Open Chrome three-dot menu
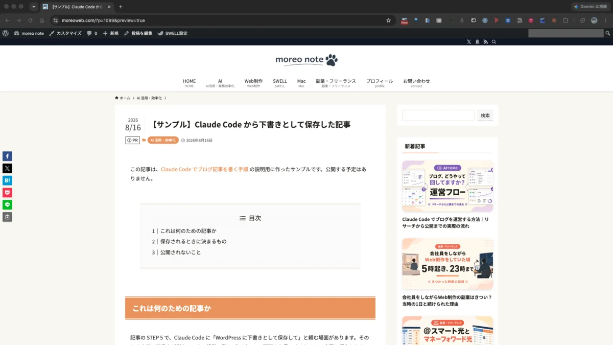 click(606, 20)
